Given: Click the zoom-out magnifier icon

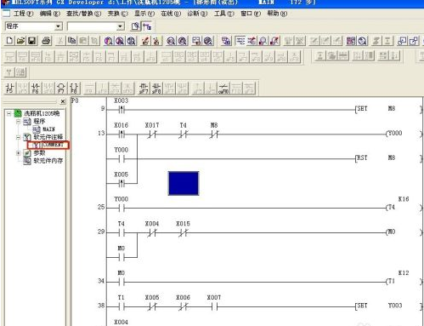Looking at the screenshot, I should [171, 41].
